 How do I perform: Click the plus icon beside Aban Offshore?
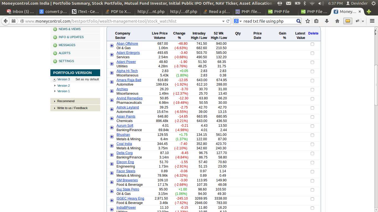(x=112, y=46)
